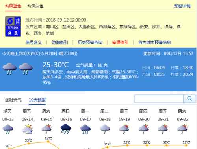197x149 pixels.
Task: Click the 09-14 partly cloudy weather icon
Action: coord(27,129)
